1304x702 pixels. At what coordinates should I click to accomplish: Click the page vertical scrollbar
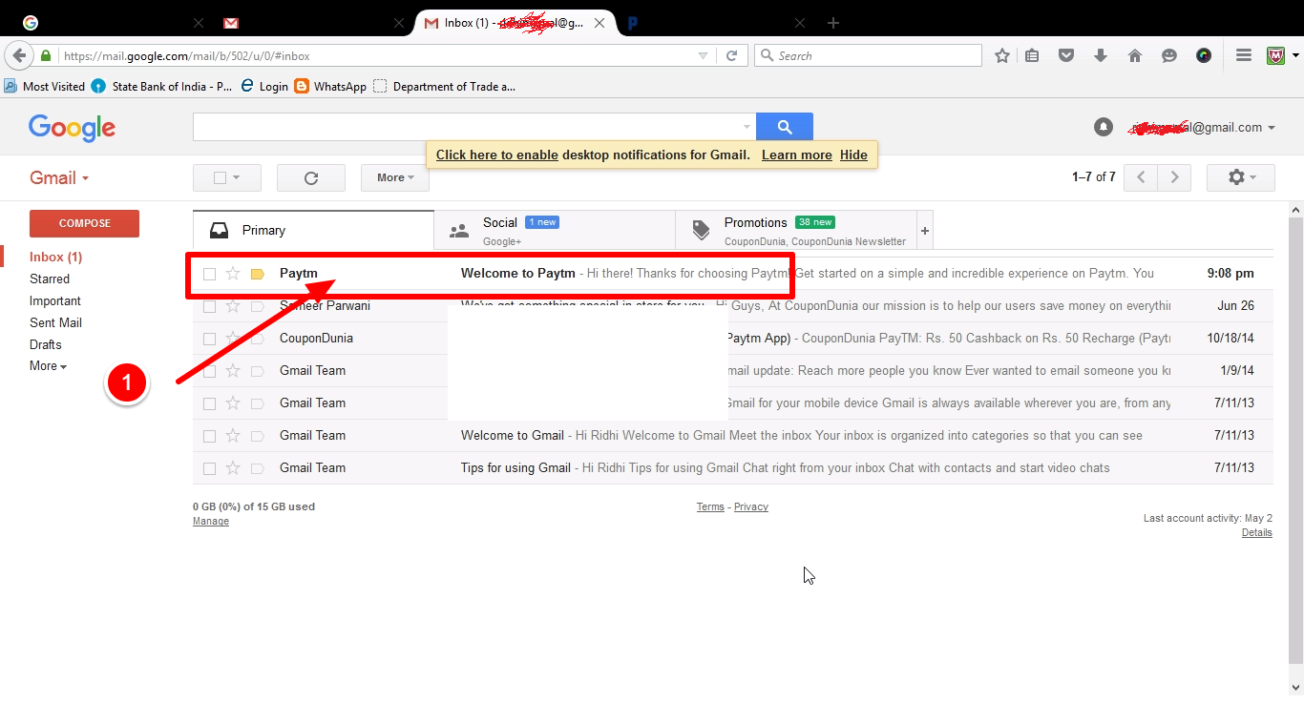[x=1295, y=439]
